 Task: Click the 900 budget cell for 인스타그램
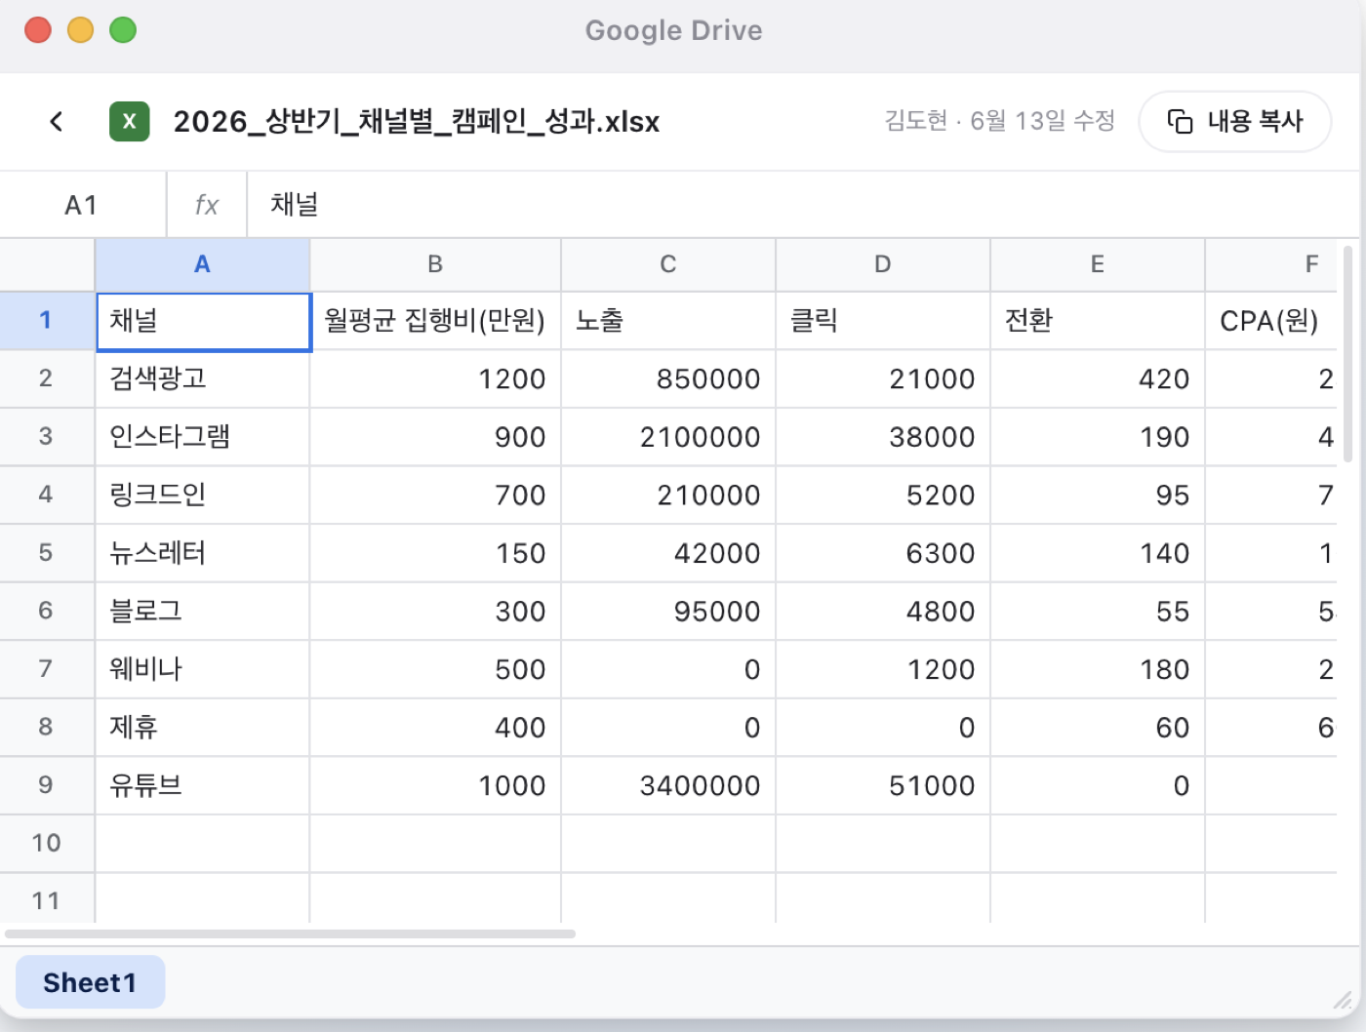tap(435, 437)
